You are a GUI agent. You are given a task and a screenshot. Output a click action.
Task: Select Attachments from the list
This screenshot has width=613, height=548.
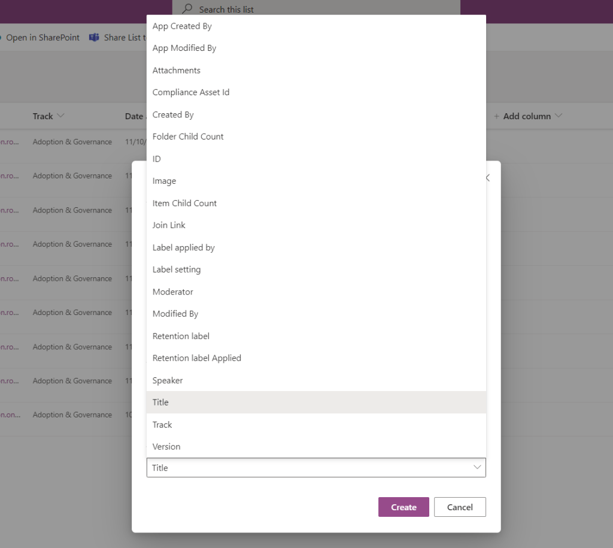pos(177,70)
